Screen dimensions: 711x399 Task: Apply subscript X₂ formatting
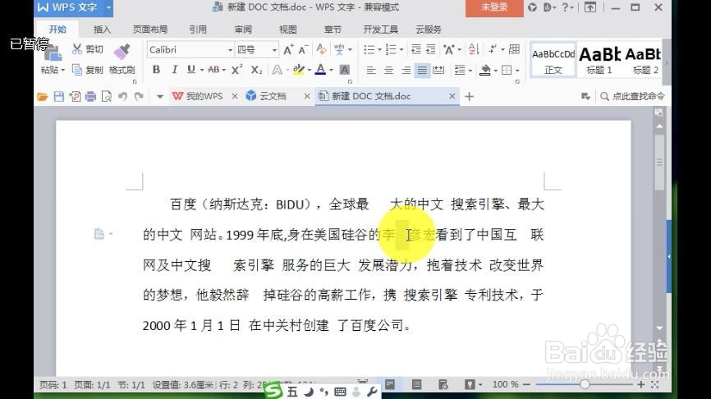click(256, 69)
